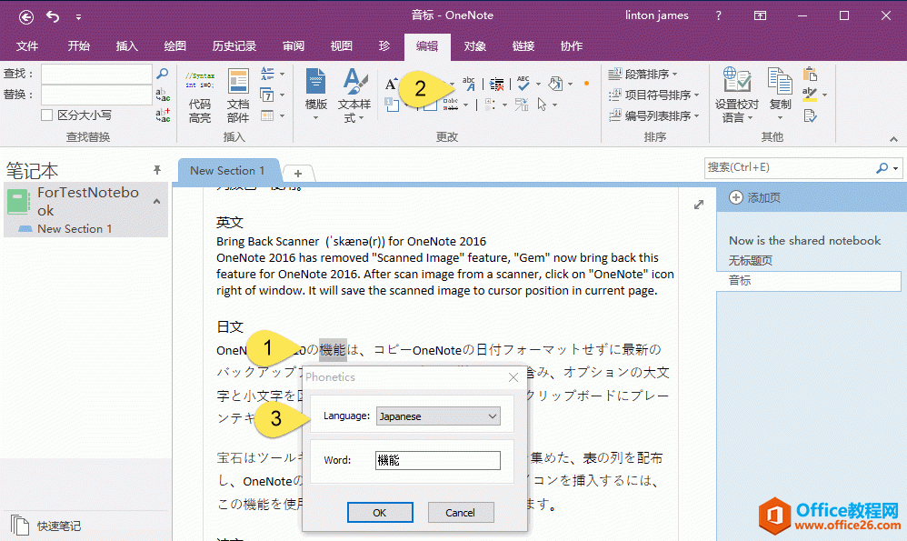
Task: Open the 文本样式 text styles button
Action: (354, 95)
